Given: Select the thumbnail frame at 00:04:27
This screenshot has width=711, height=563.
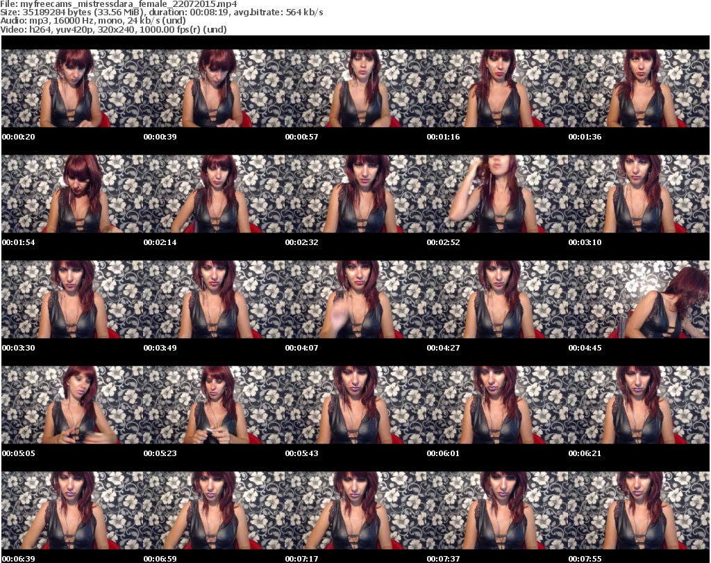Looking at the screenshot, I should [497, 300].
